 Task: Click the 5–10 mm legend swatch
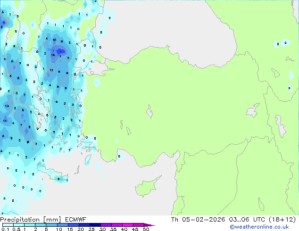coord(51,225)
